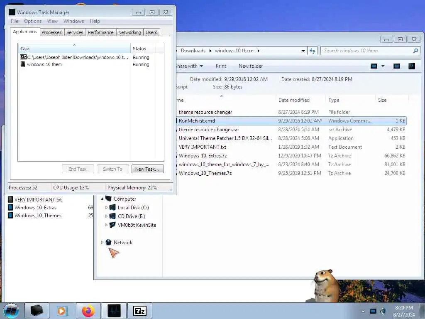The image size is (425, 319).
Task: Expand Local Disk (C:) tree node
Action: 106,208
